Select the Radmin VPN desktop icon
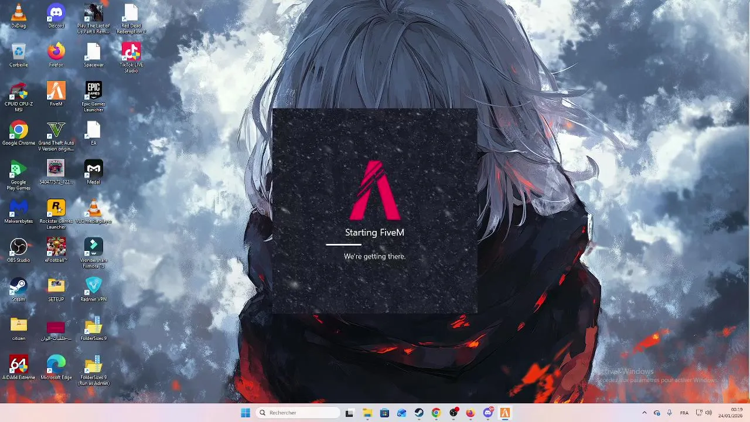Screen dimensions: 750x422 point(94,290)
